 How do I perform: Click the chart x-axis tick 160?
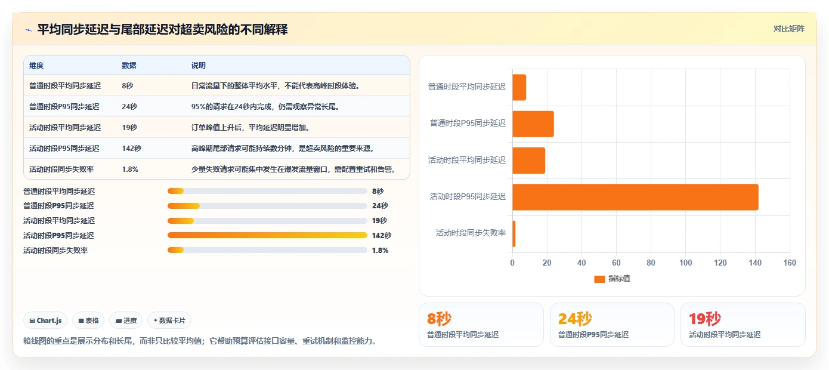point(790,263)
